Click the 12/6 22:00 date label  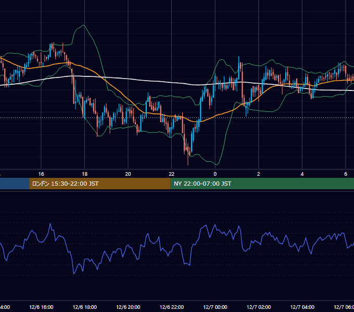172,307
